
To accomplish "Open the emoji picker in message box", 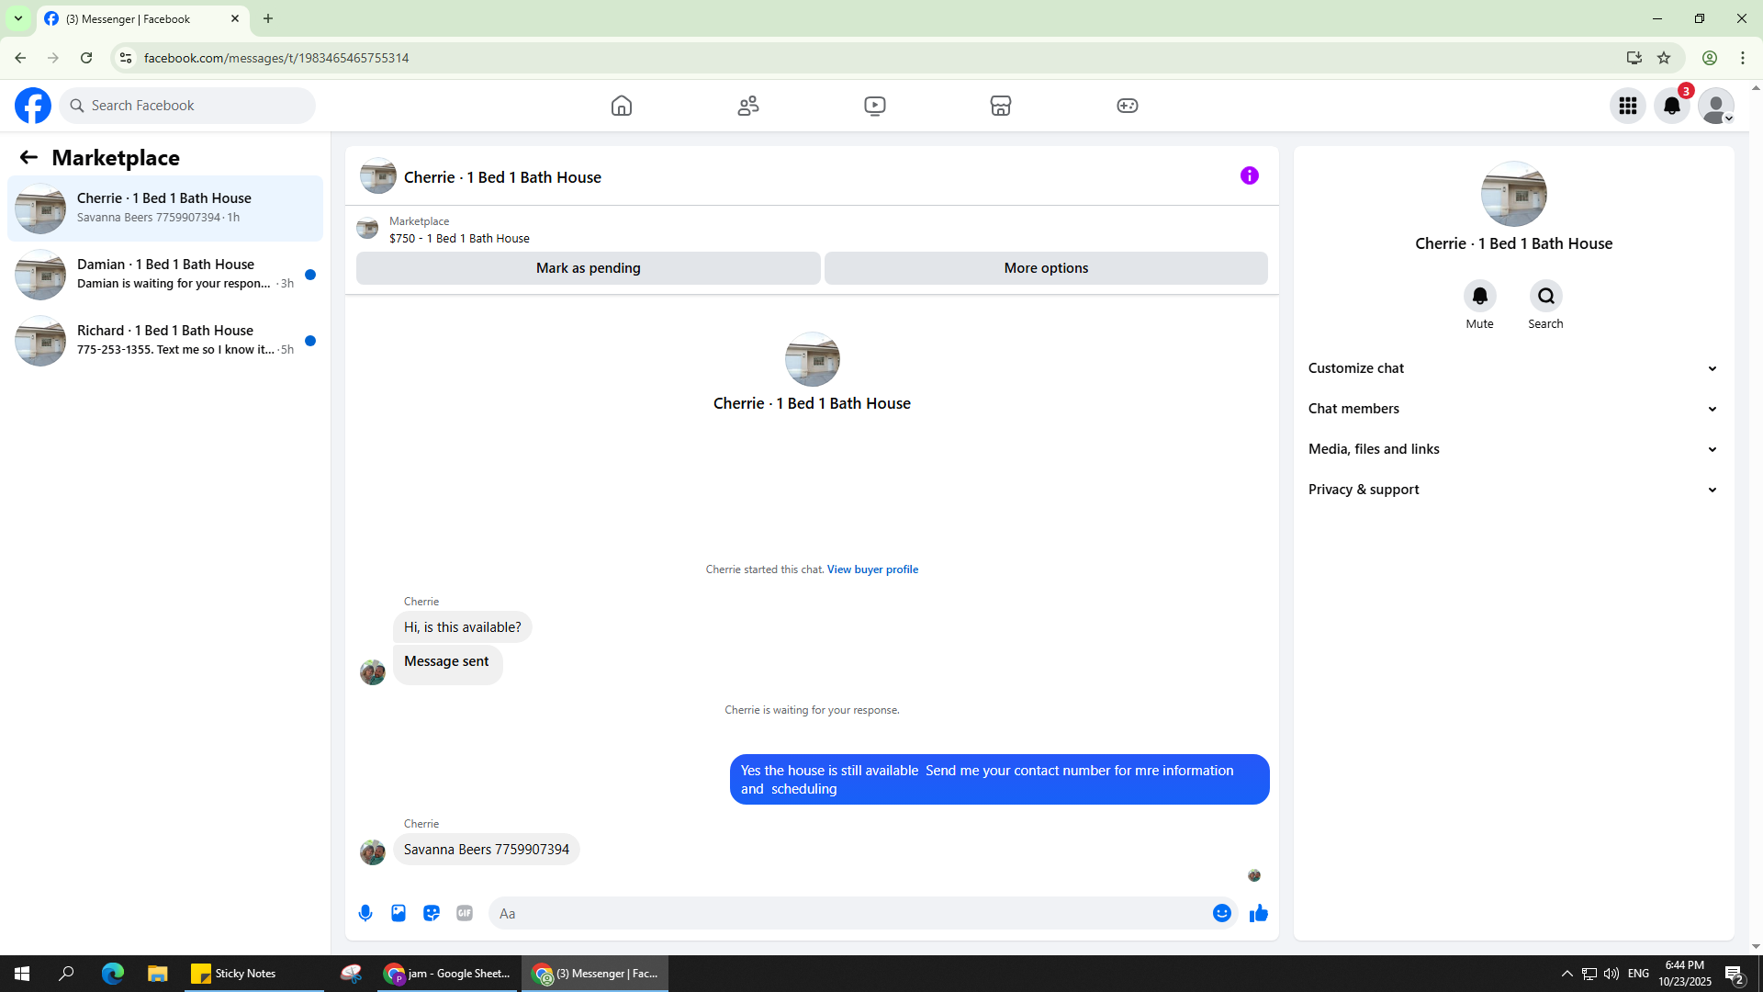I will (1221, 913).
